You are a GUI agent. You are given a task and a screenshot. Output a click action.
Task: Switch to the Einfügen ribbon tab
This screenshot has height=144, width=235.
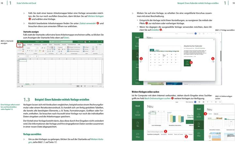(30, 45)
